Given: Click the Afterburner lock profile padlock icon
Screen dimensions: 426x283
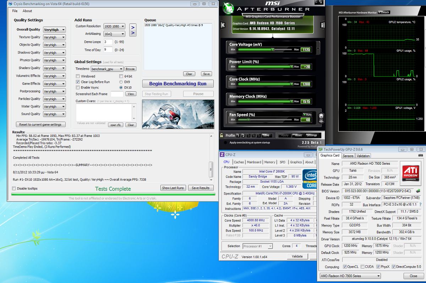Looking at the screenshot, I should tap(222, 135).
